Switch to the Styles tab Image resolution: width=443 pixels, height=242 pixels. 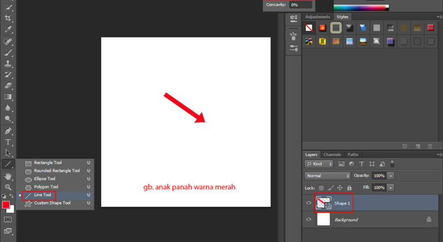tap(342, 17)
